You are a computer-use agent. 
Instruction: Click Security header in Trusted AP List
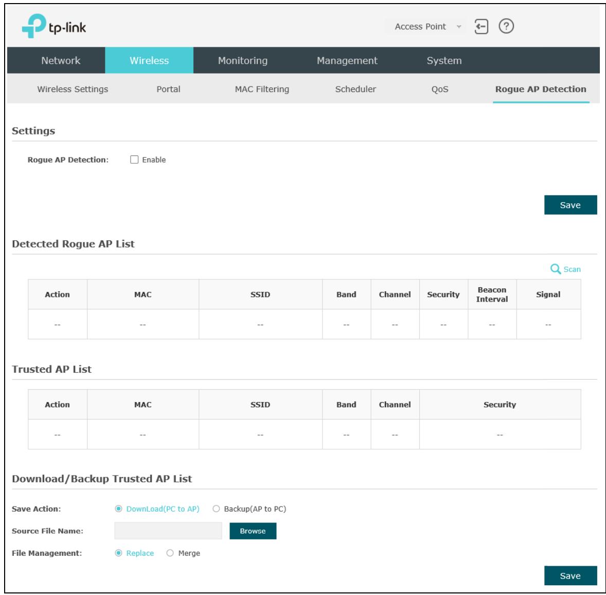point(500,405)
